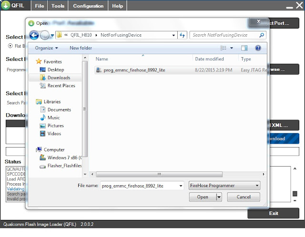Click the Search NotForFusingDevice field

[224, 35]
